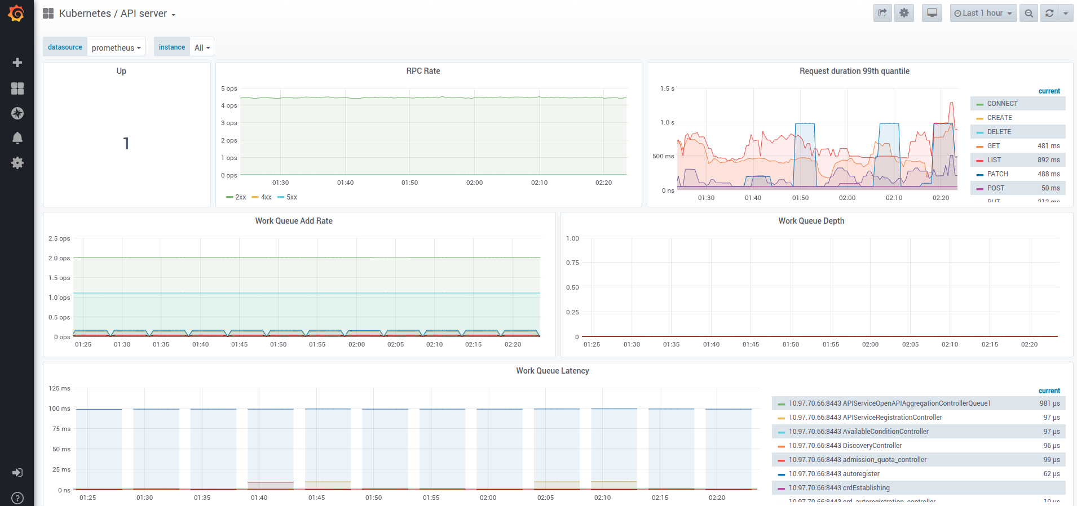Click the 981 µs latency value
The image size is (1077, 506).
1049,403
